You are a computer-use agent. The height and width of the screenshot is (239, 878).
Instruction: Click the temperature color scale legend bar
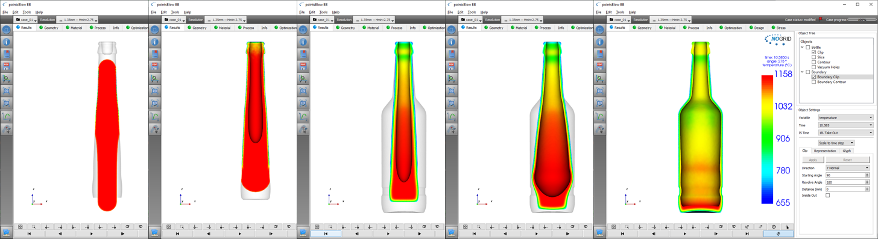767,139
